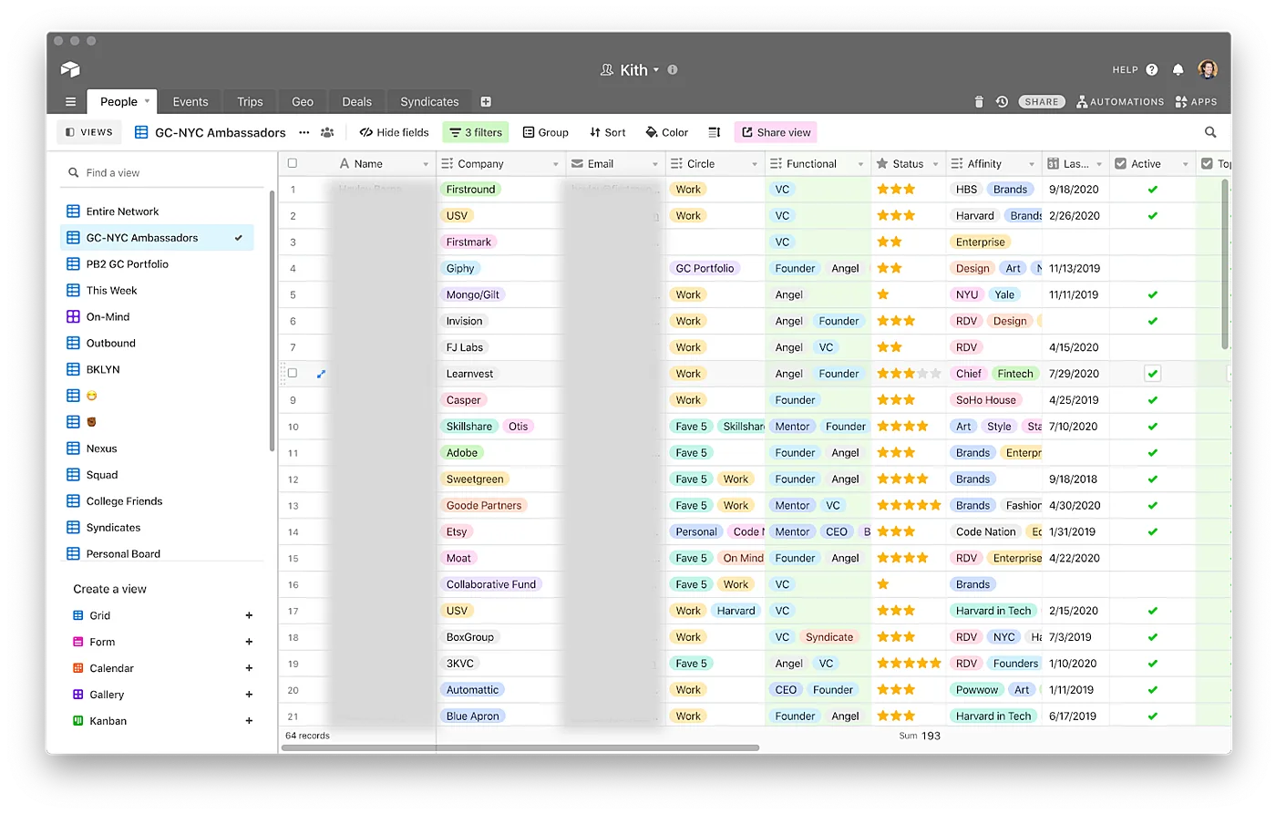
Task: Click the Firstround company tag
Action: tap(470, 190)
